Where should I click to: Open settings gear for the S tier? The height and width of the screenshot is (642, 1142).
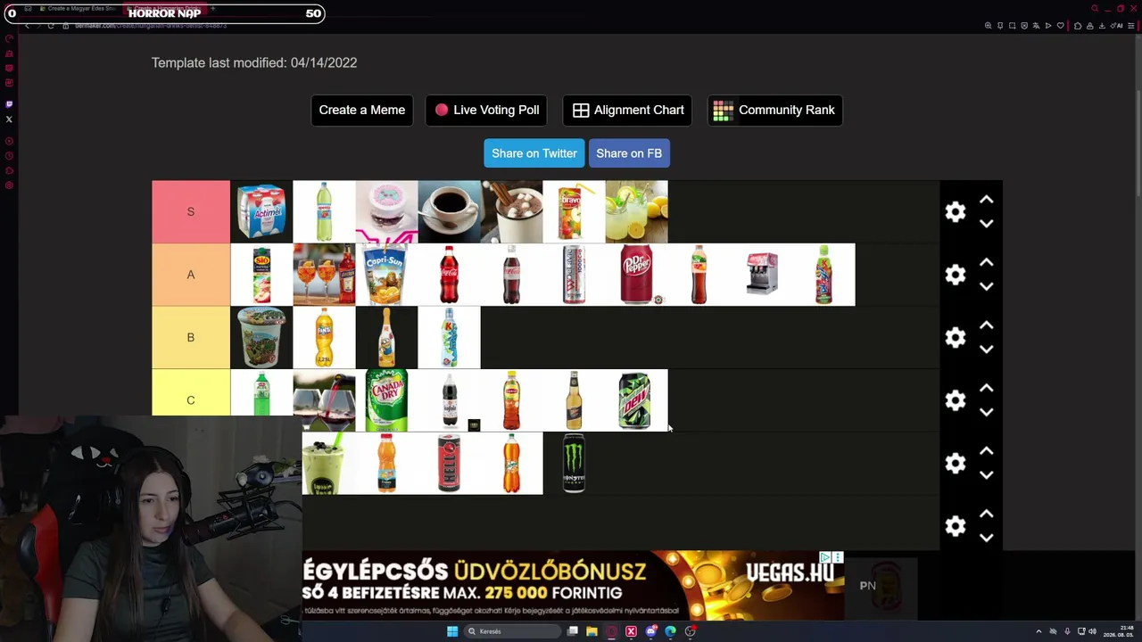pyautogui.click(x=956, y=211)
